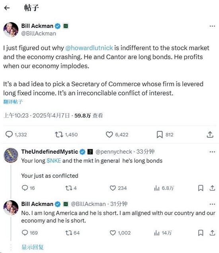Go back using the arrow icon

coord(7,8)
